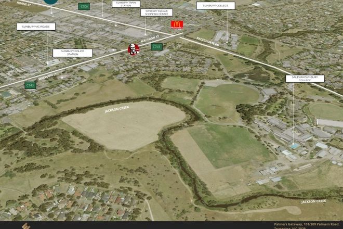Click the C743 shield on Macedon St left
The height and width of the screenshot is (229, 343).
pyautogui.click(x=31, y=85)
